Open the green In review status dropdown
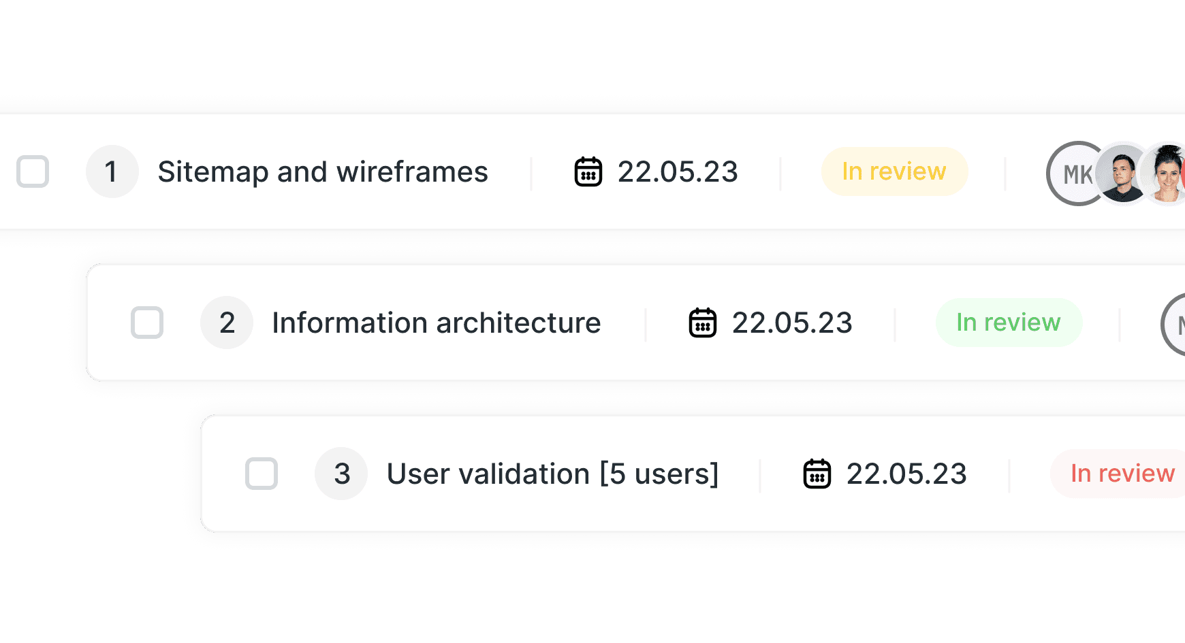 [1009, 323]
